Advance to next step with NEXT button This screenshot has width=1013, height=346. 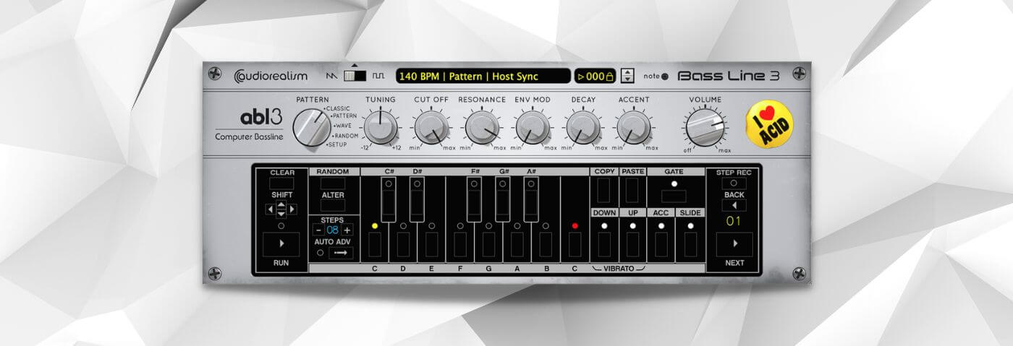(x=734, y=244)
